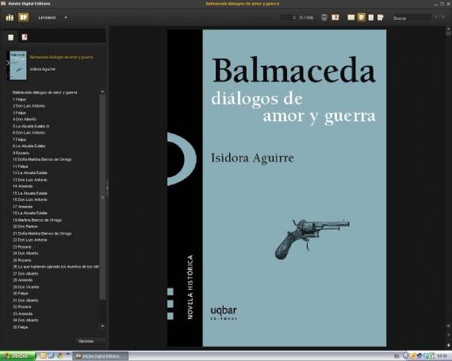452x361 pixels.
Task: Go to chapter "32 Rosario"
Action: [x=22, y=307]
